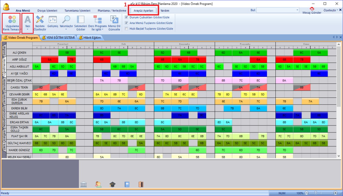This screenshot has height=196, width=343.
Task: Enable Hızlı Başlat Tuşlarını Göster/Gizle checkbox
Action: [126, 29]
